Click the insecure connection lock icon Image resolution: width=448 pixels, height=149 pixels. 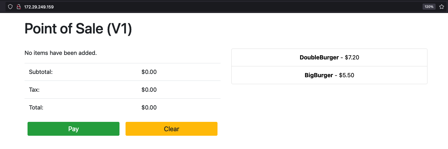(18, 7)
